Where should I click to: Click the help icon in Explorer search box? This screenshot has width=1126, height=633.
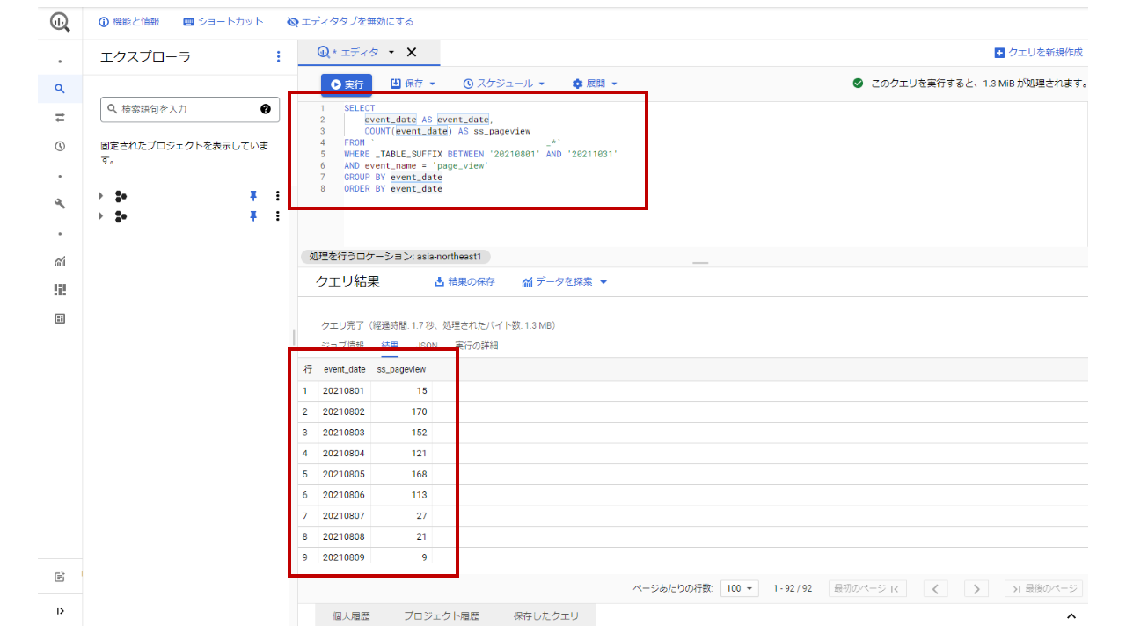pyautogui.click(x=266, y=109)
